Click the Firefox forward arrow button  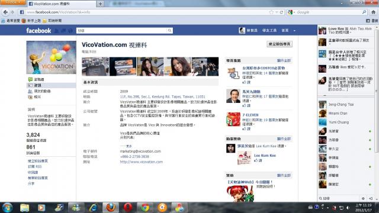(12, 12)
